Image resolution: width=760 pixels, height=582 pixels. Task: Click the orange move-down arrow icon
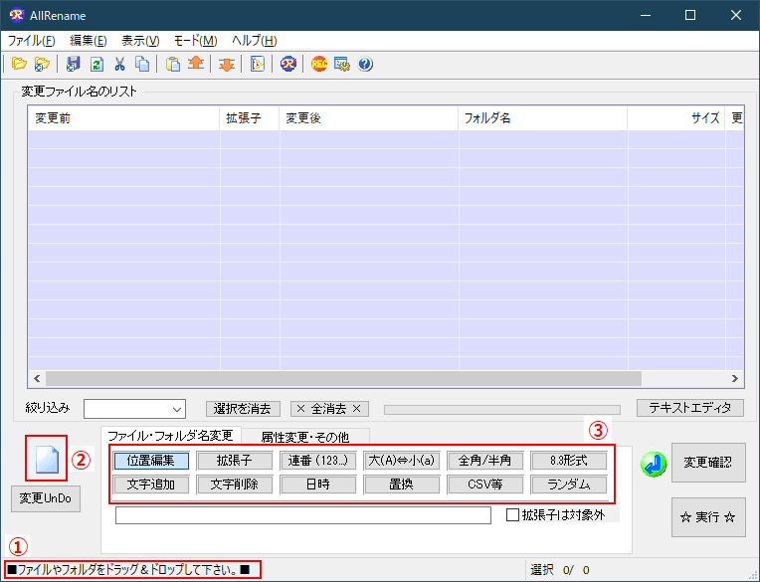[x=227, y=64]
